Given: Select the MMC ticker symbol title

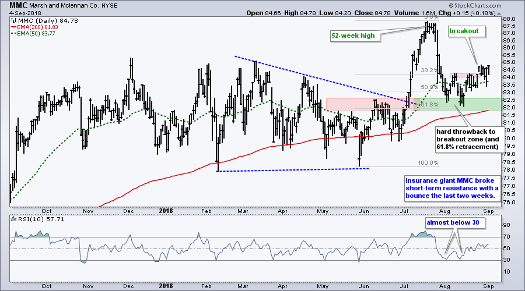Looking at the screenshot, I should click(19, 5).
